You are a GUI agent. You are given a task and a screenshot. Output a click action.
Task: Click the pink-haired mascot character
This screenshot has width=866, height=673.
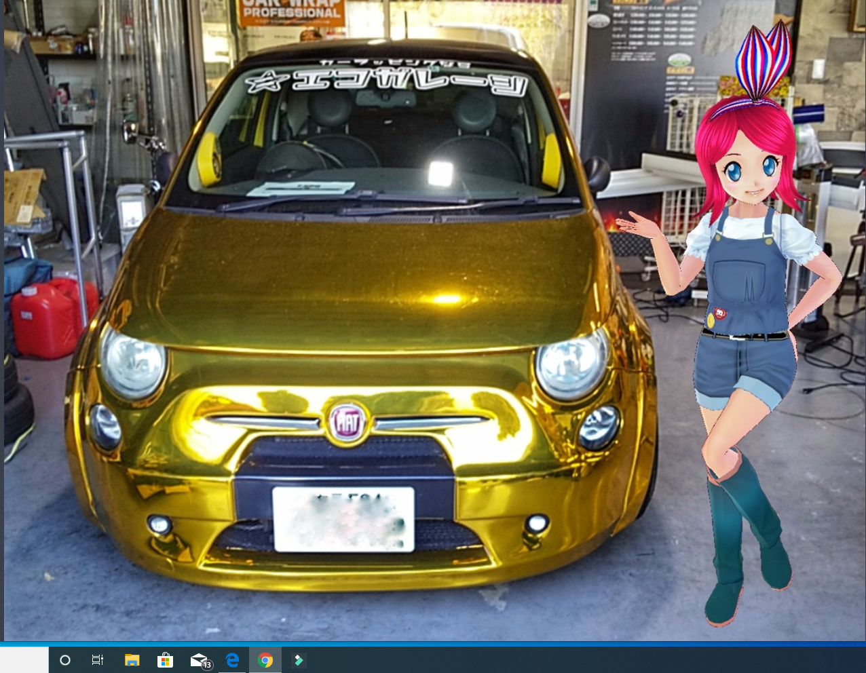740,326
